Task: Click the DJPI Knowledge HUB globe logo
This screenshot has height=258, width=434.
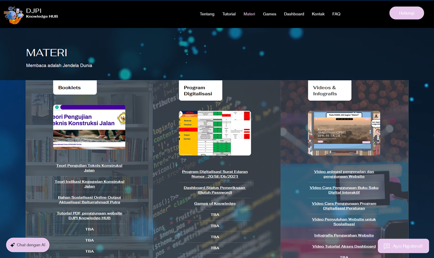Action: 13,15
